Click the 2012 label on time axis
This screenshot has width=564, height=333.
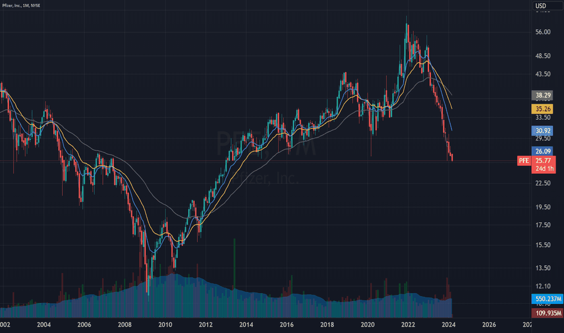pyautogui.click(x=206, y=325)
